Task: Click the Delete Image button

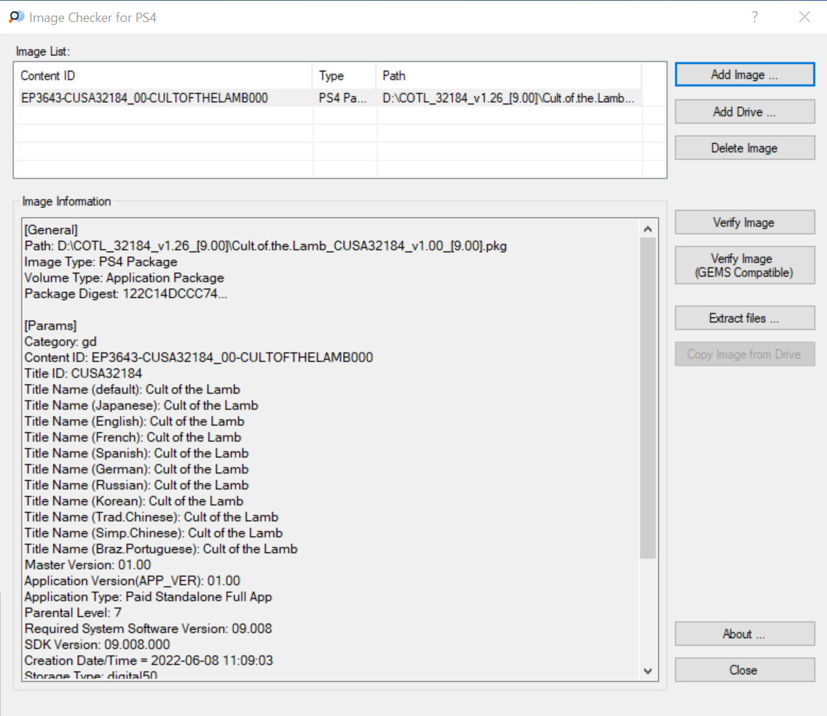Action: click(x=744, y=148)
